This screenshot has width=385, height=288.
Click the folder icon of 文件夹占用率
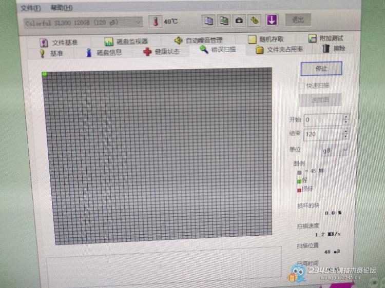click(260, 50)
